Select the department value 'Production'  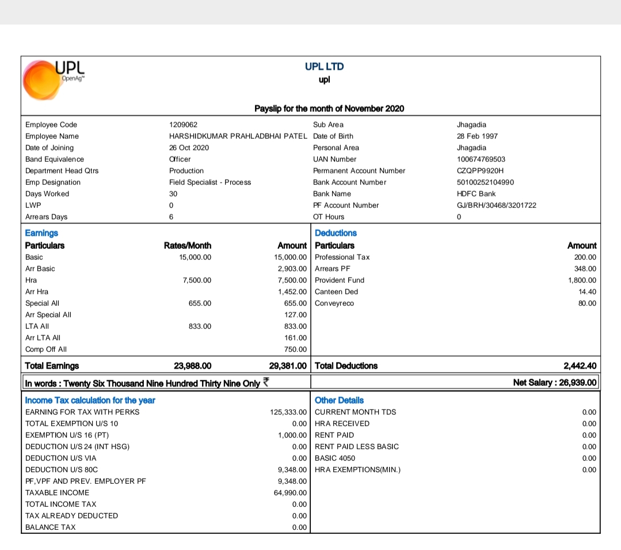[x=186, y=171]
